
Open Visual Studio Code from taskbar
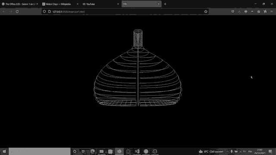click(137, 151)
